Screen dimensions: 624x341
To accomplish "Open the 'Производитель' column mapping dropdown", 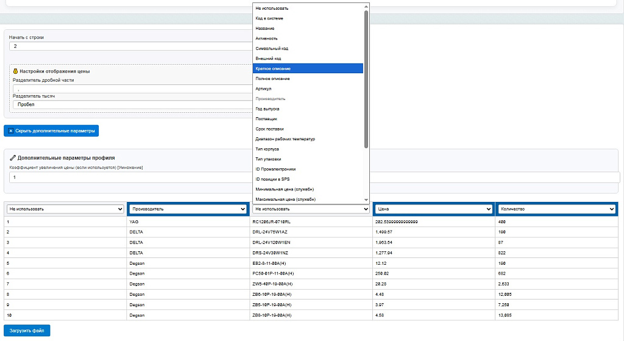I will click(188, 209).
